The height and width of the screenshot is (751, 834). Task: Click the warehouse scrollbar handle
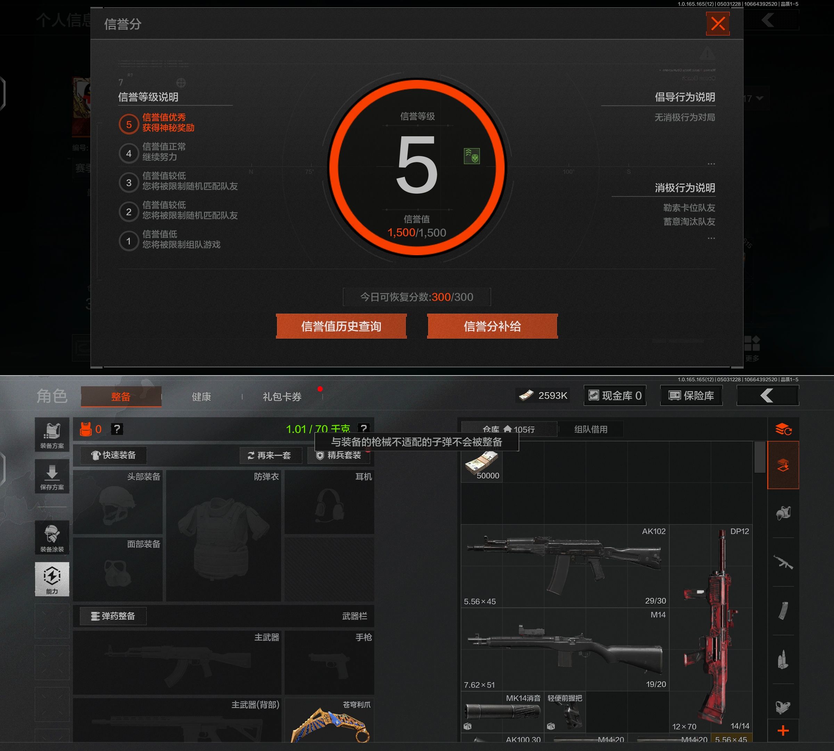(759, 457)
